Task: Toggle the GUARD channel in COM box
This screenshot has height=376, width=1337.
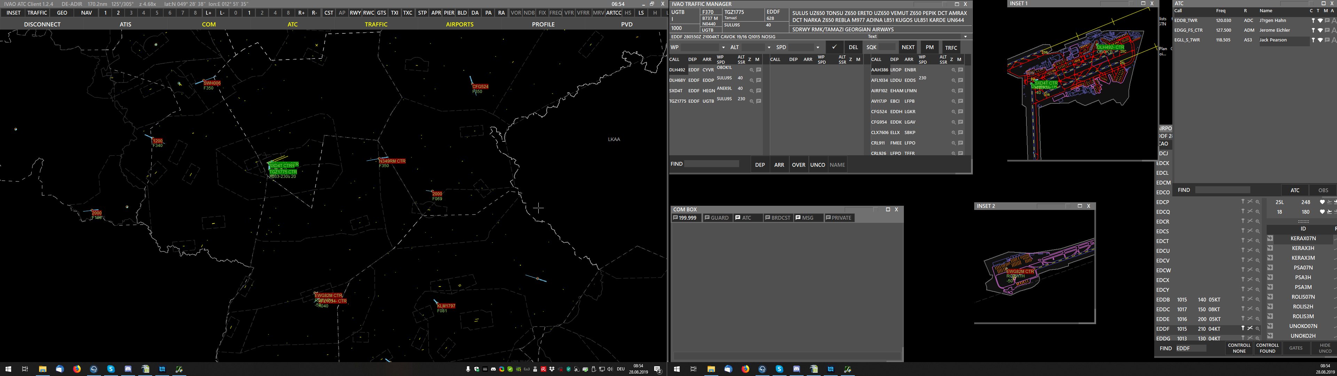Action: (x=717, y=218)
